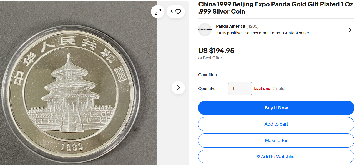Click the heart icon showing 8 watchers
The height and width of the screenshot is (165, 357).
click(x=176, y=12)
